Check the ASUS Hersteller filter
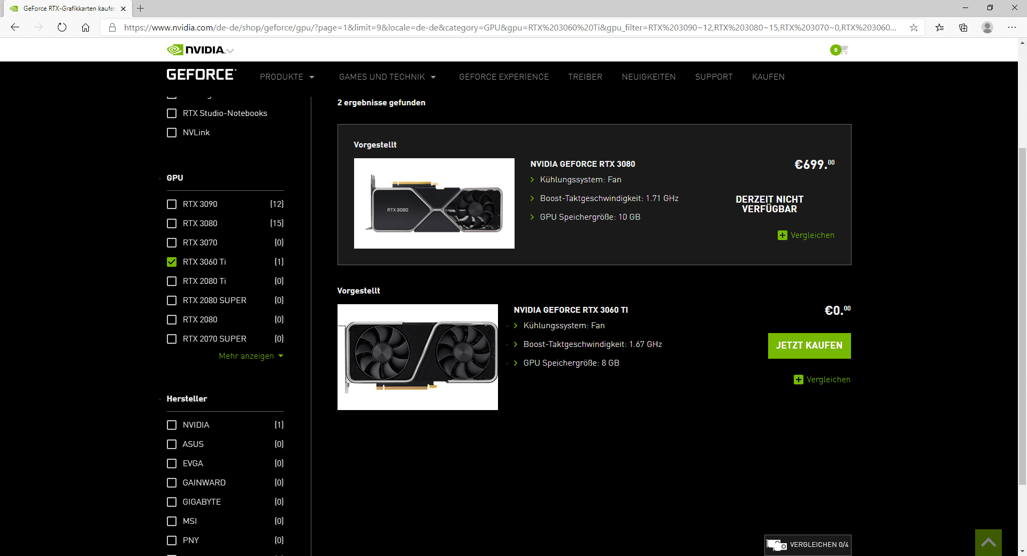 point(172,444)
